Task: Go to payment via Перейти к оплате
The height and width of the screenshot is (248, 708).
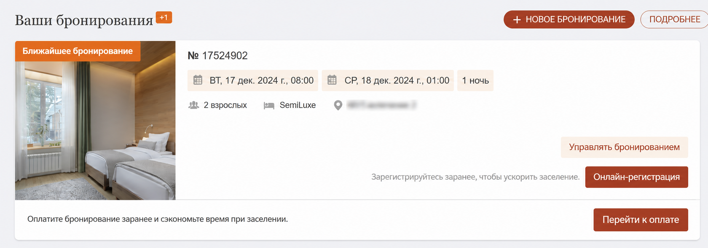Action: 641,220
